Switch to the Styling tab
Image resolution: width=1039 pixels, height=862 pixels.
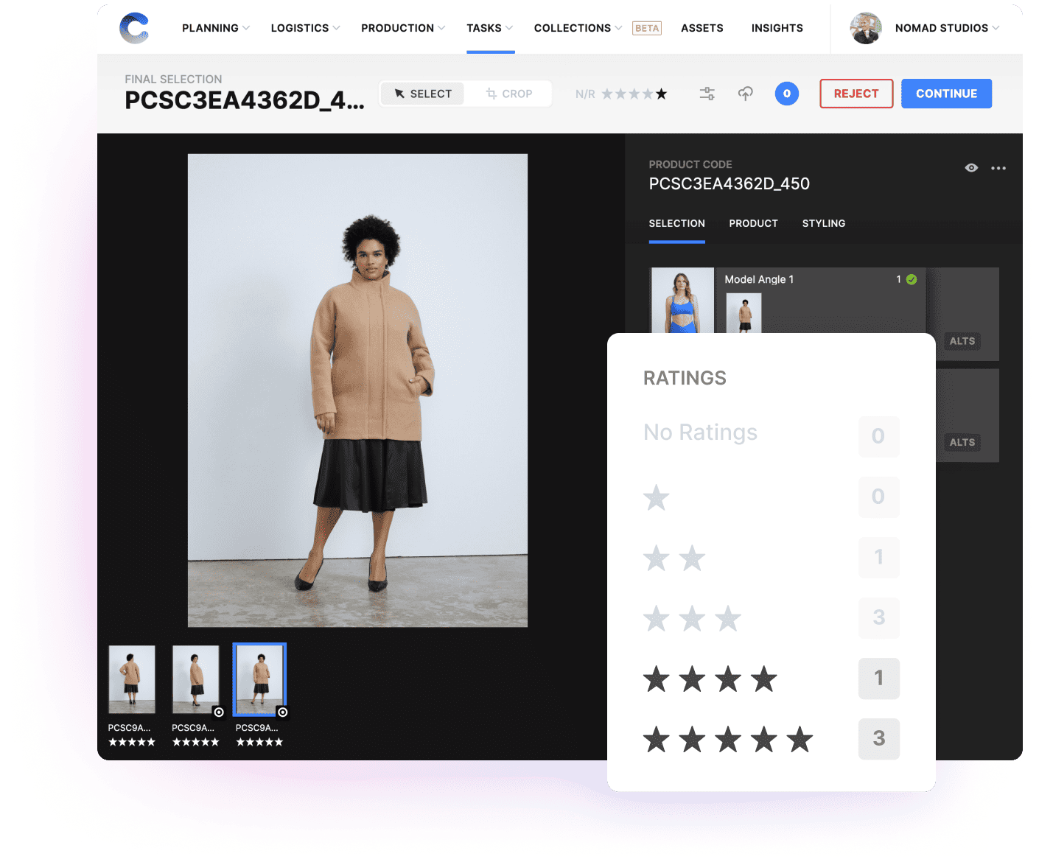(x=823, y=223)
